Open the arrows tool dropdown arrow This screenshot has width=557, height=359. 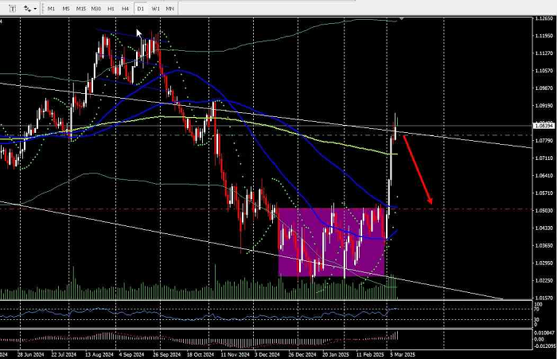tap(35, 9)
